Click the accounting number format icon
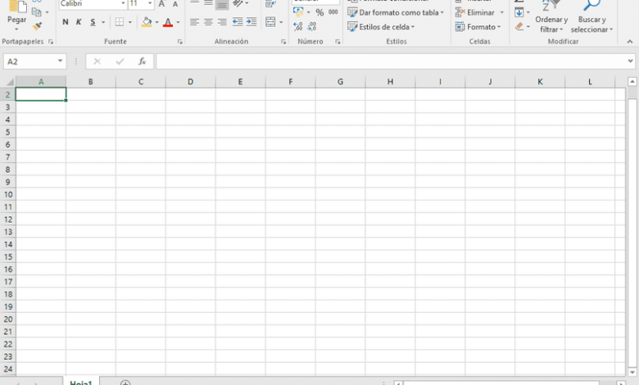Screen dimensions: 639x385 [298, 12]
